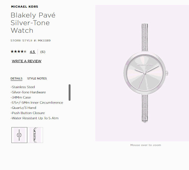Click the Stainless Steel detail line
The height and width of the screenshot is (170, 189).
(23, 87)
